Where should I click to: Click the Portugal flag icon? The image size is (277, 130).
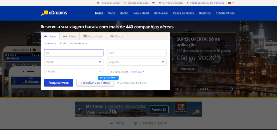tap(230, 3)
